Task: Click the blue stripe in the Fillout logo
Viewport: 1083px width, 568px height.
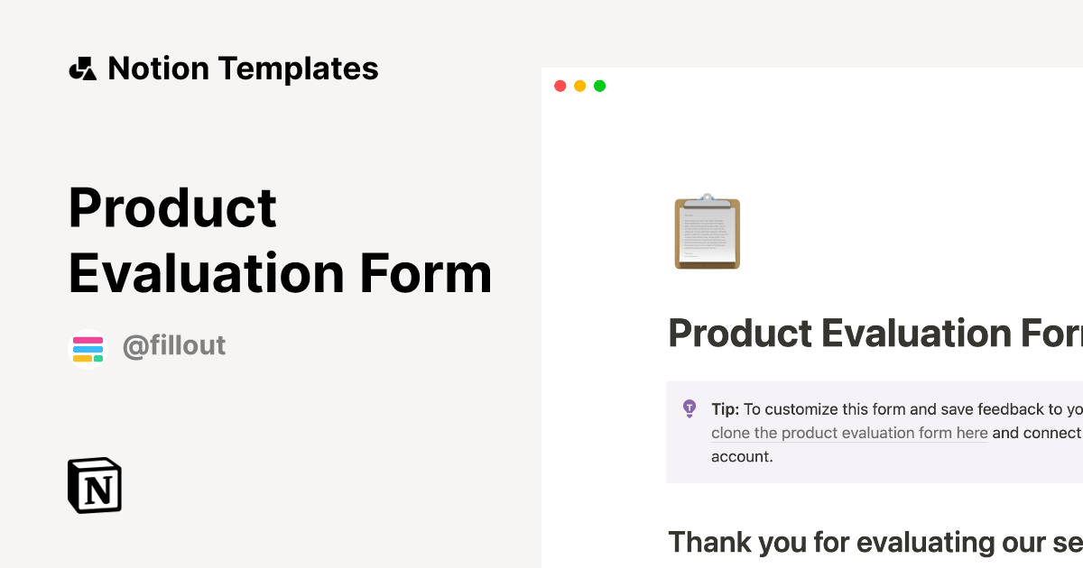Action: coord(88,348)
